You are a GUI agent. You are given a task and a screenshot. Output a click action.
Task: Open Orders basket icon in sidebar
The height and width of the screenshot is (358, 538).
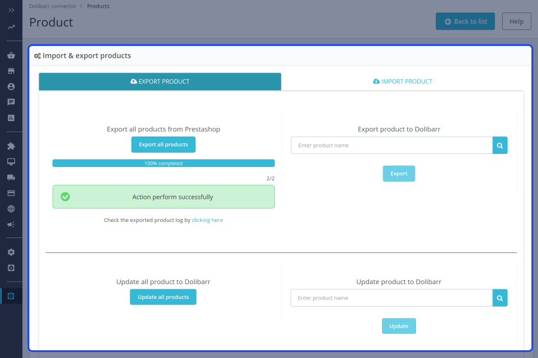[x=11, y=55]
